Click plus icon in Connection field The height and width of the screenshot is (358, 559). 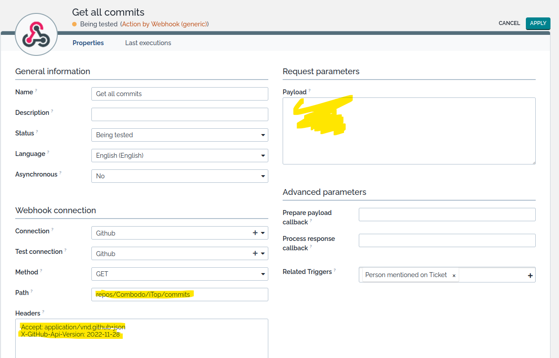point(255,233)
